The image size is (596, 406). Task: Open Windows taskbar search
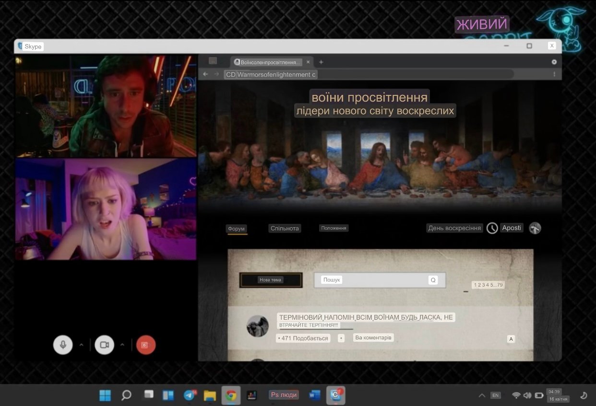[x=126, y=395]
